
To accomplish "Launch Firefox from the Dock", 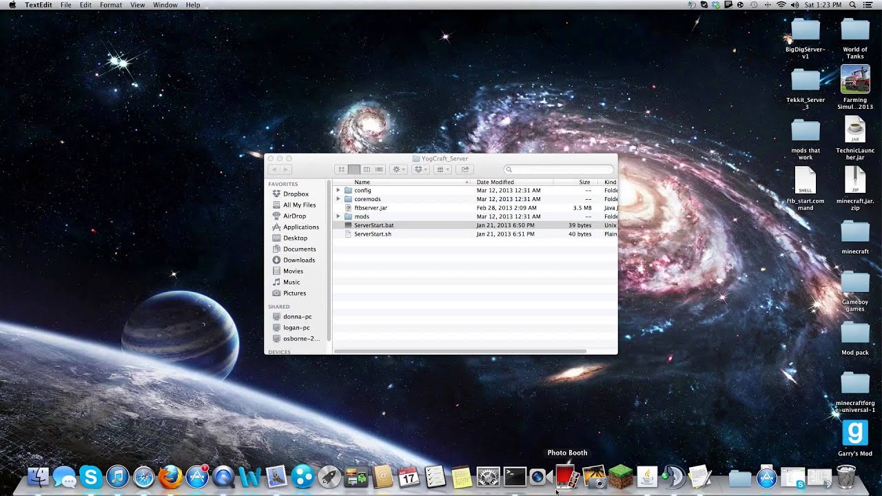I will click(x=171, y=477).
